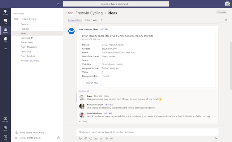Open the Activity feed
The image size is (232, 142).
coord(5,12)
